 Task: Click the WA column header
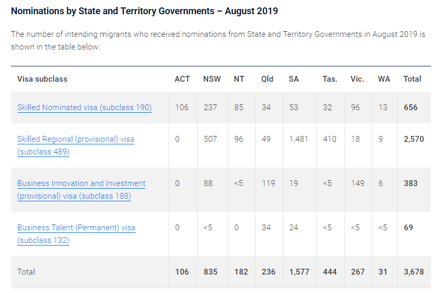[384, 79]
